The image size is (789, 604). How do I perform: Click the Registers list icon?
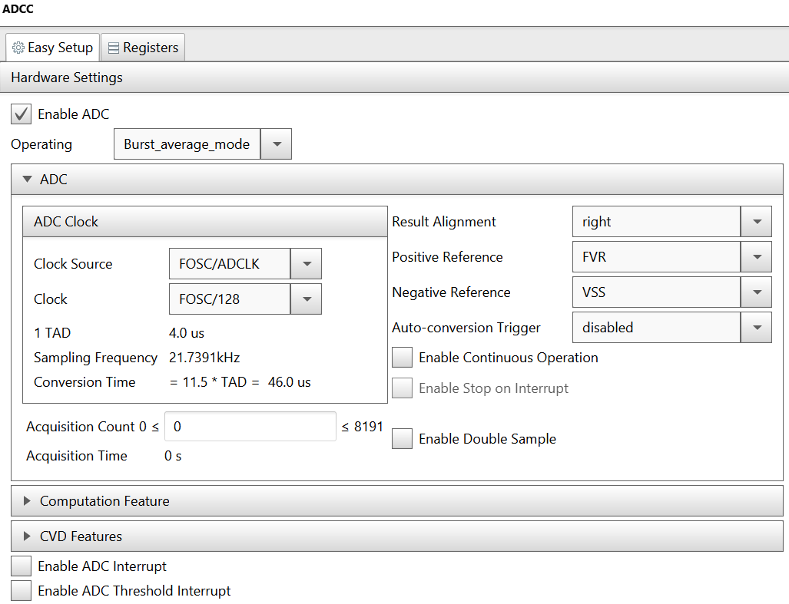coord(114,48)
